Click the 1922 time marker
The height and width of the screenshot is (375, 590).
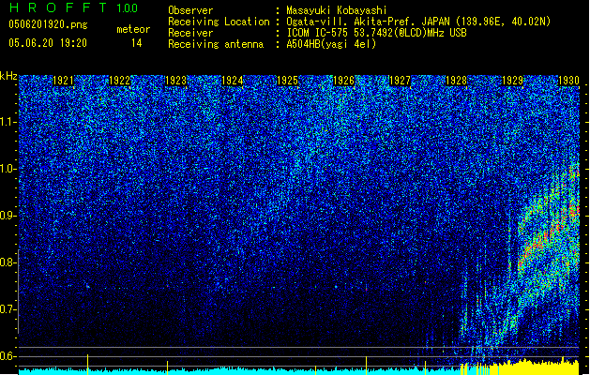click(x=119, y=81)
